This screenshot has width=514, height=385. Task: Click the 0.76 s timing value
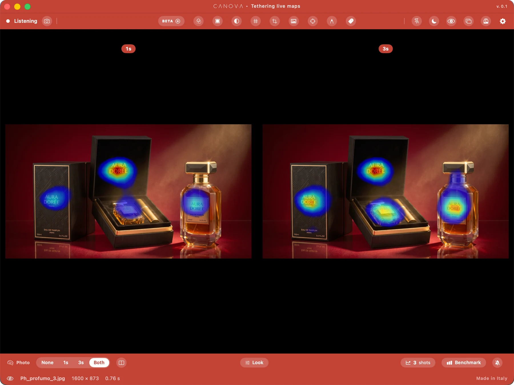113,378
